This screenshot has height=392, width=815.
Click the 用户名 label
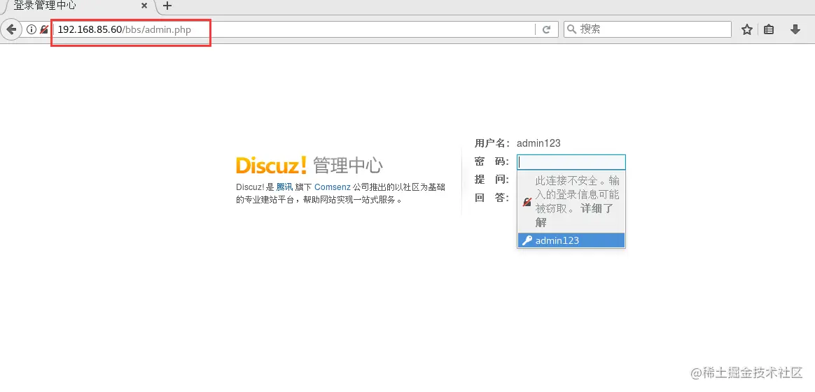[x=492, y=143]
